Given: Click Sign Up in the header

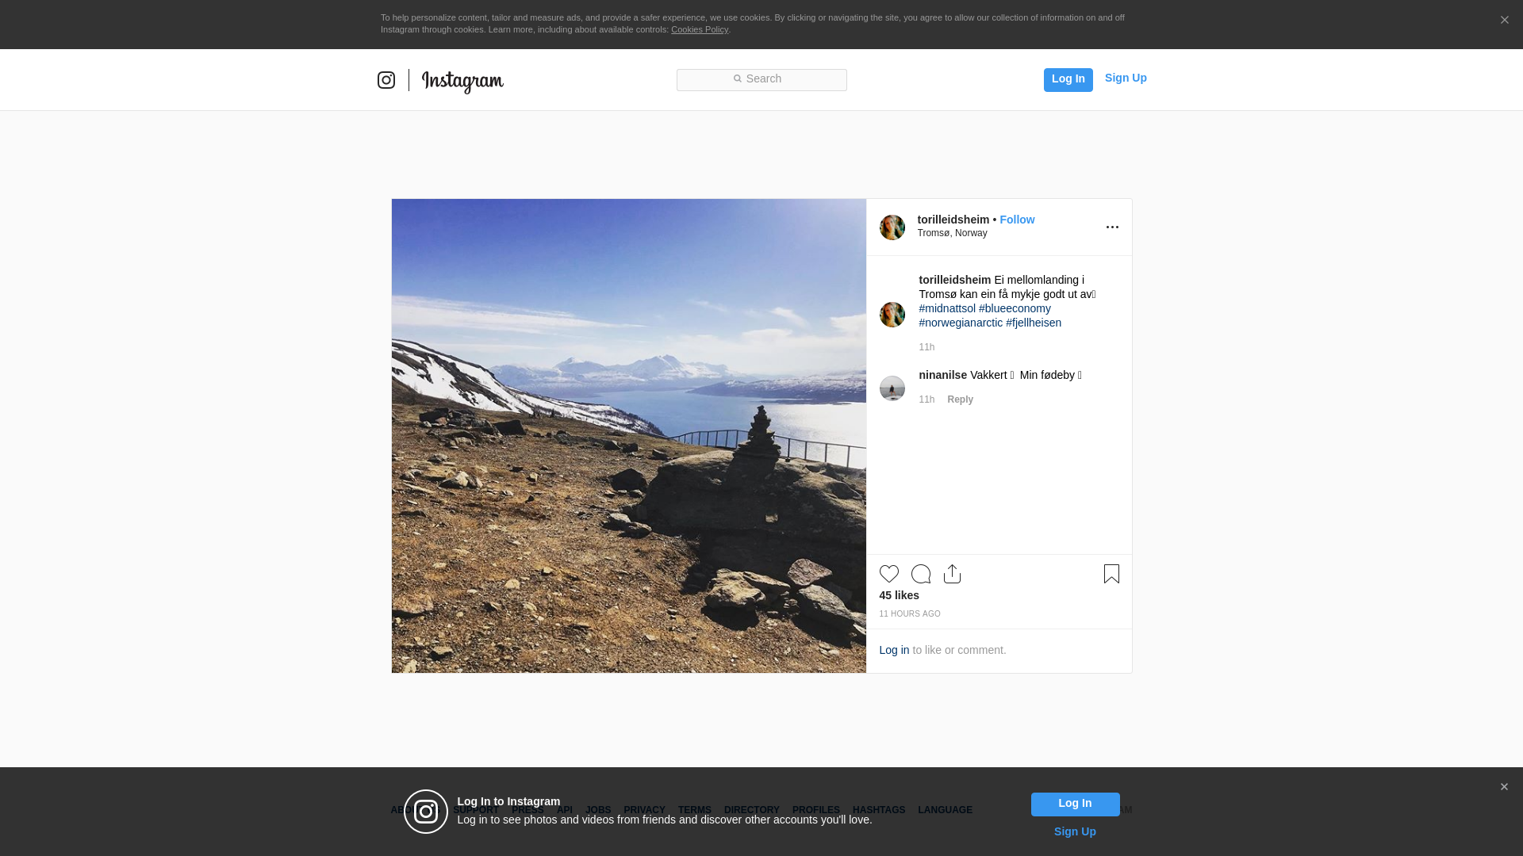Looking at the screenshot, I should (x=1125, y=78).
